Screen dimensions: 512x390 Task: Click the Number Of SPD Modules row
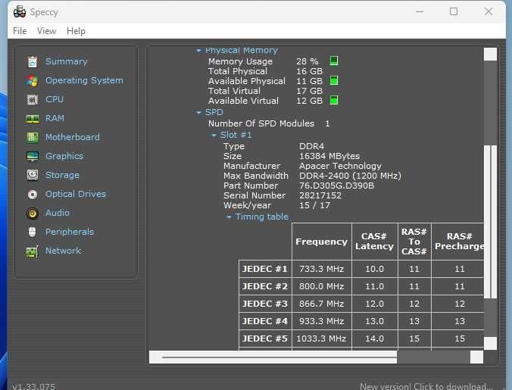tap(269, 123)
